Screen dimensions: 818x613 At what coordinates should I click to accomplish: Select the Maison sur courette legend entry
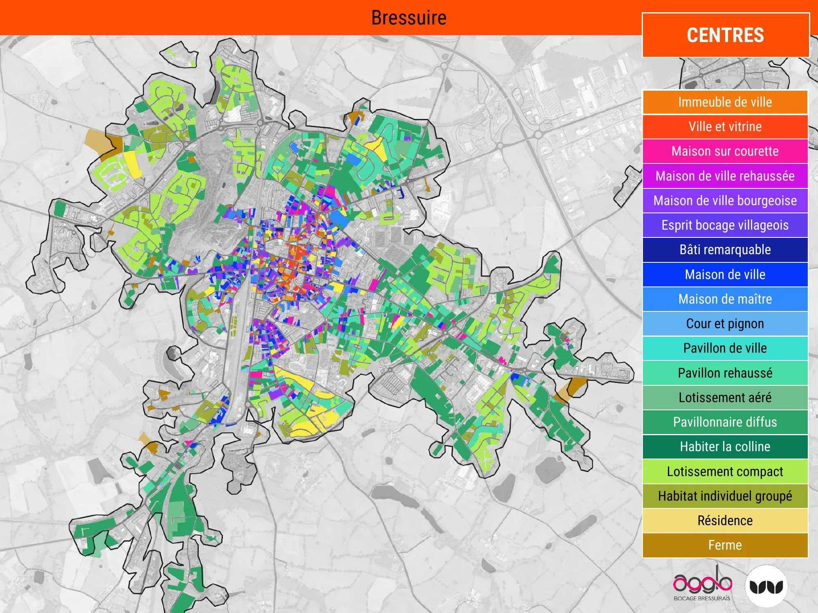pyautogui.click(x=725, y=151)
